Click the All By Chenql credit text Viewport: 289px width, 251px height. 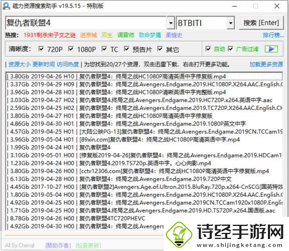point(20,245)
